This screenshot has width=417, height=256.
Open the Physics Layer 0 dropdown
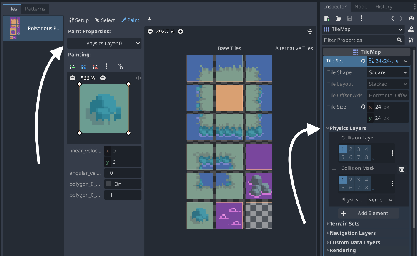click(x=104, y=43)
